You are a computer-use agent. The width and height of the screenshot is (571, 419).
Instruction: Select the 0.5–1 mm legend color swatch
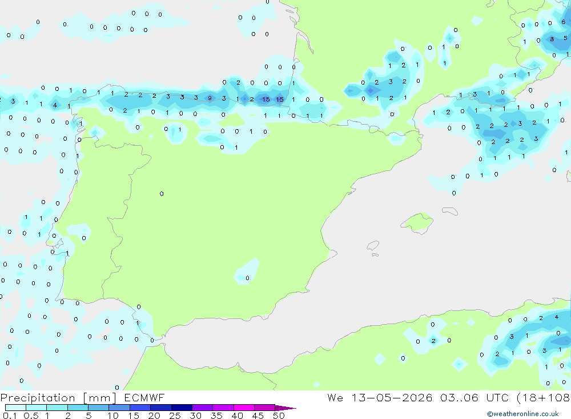[36, 408]
